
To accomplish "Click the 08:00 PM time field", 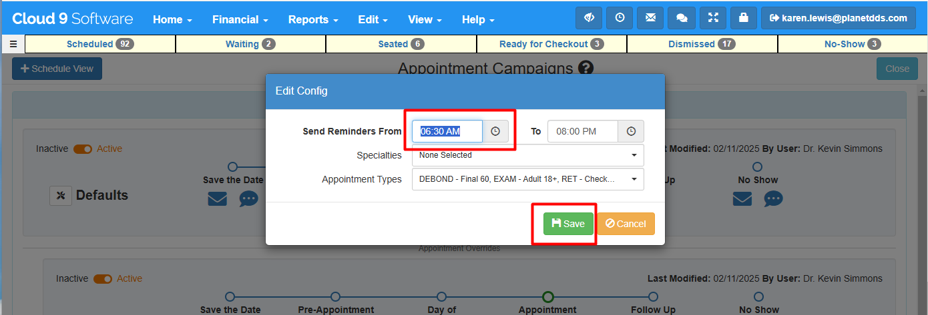I will click(x=583, y=131).
